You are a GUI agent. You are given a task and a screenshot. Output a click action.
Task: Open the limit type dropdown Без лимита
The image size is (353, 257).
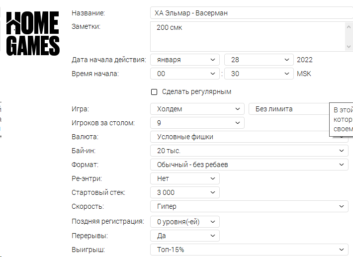click(x=289, y=109)
